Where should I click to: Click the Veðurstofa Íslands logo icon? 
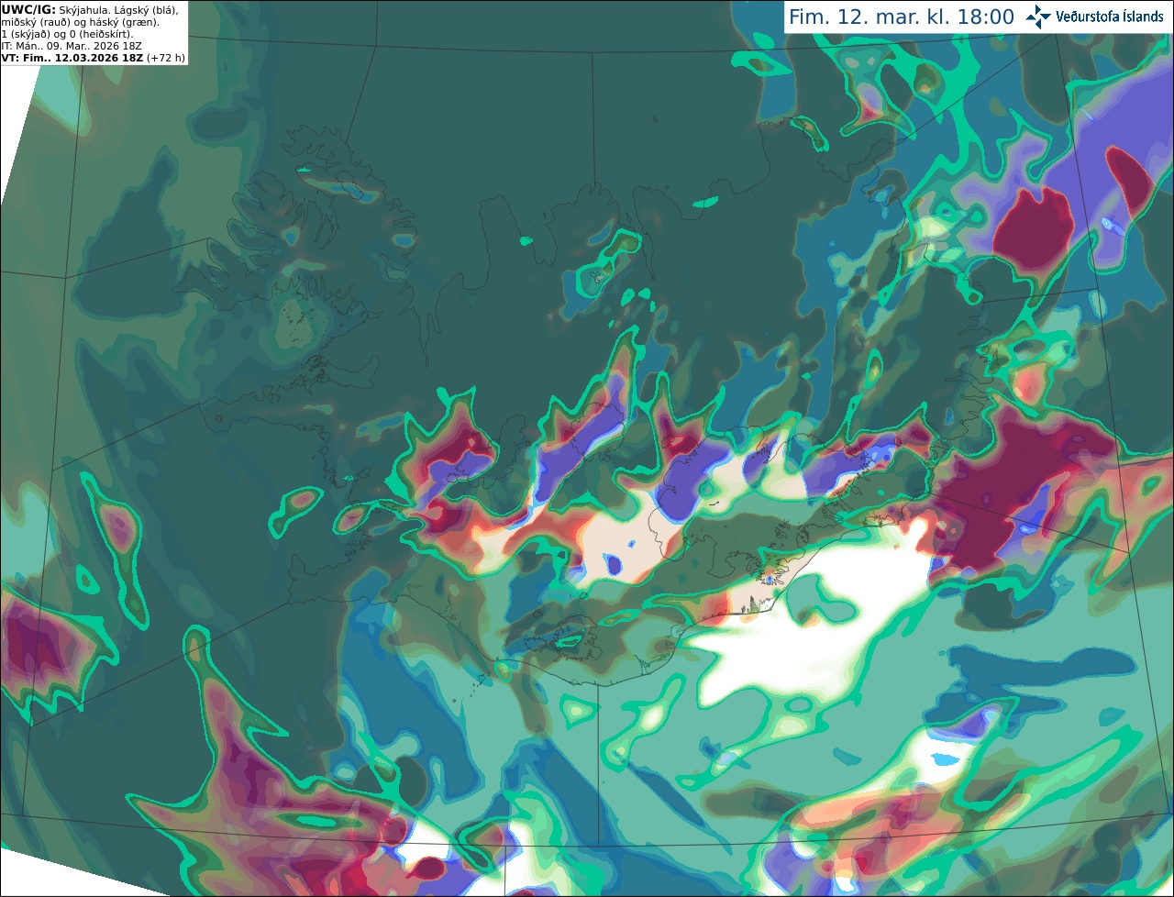pos(1038,17)
